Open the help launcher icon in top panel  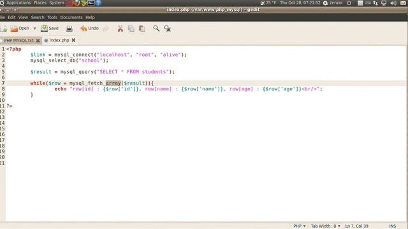[x=98, y=3]
